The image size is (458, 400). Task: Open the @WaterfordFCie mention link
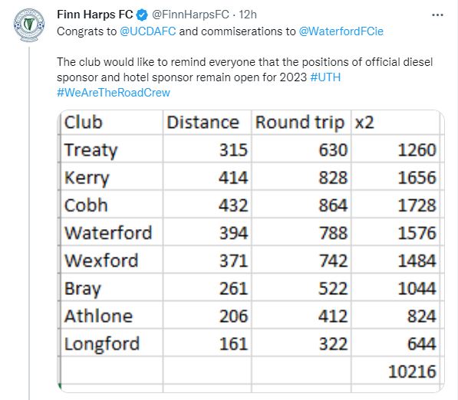pos(341,31)
